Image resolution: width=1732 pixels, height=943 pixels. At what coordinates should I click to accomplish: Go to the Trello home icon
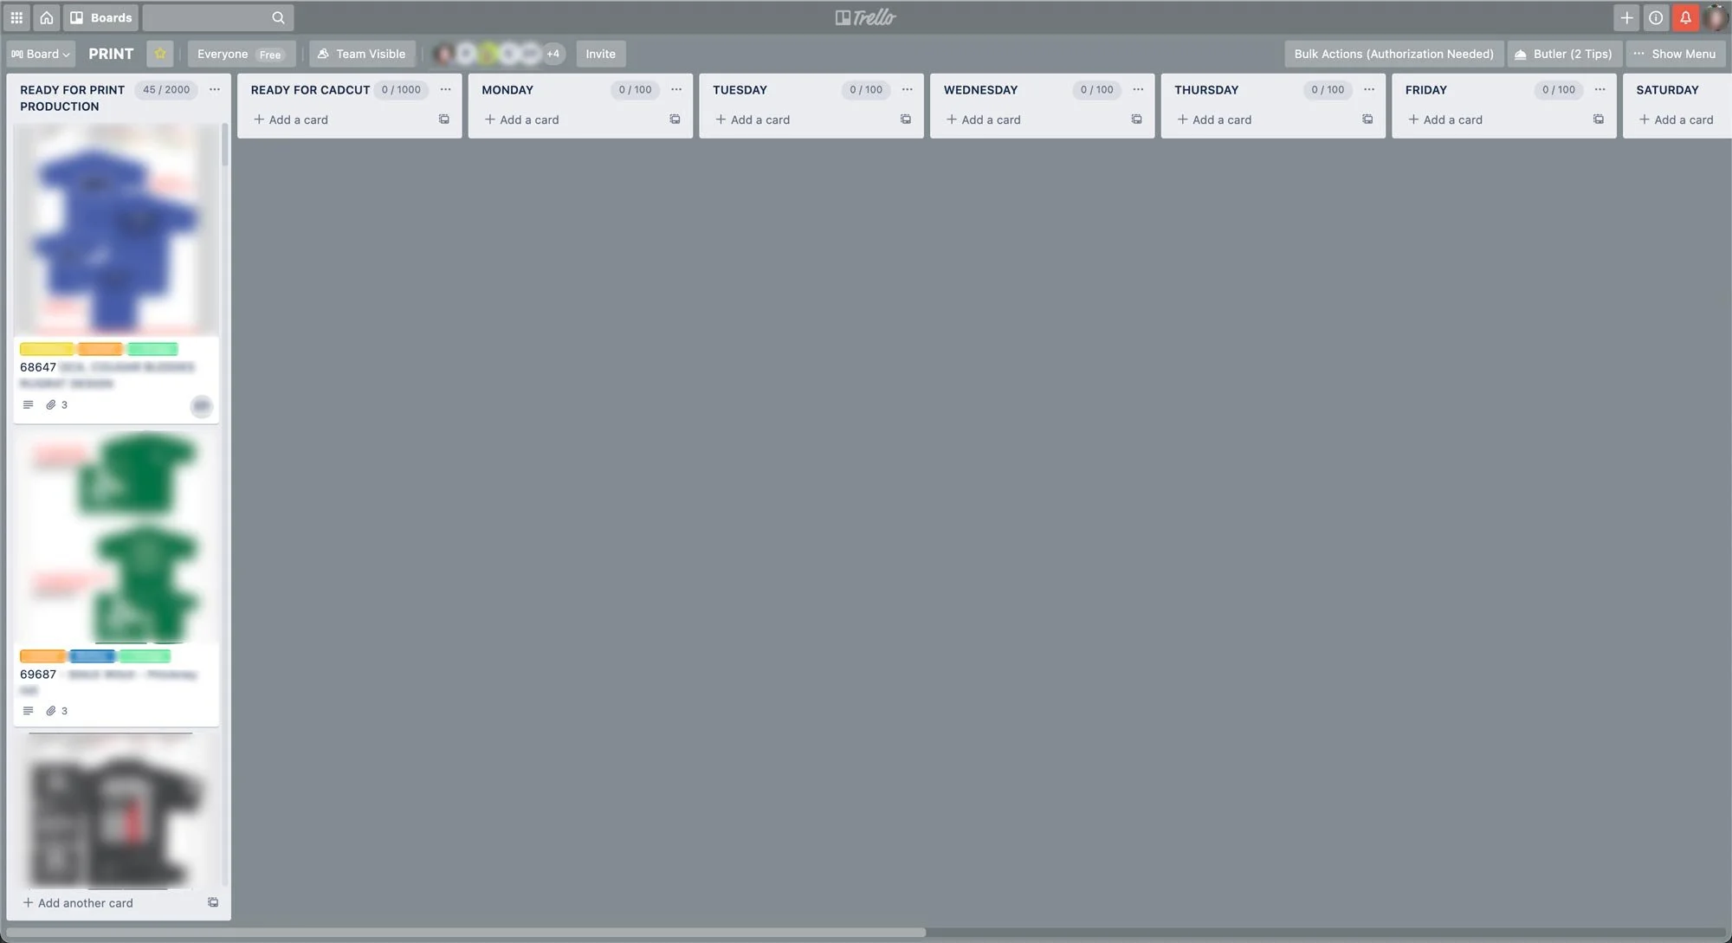point(47,17)
